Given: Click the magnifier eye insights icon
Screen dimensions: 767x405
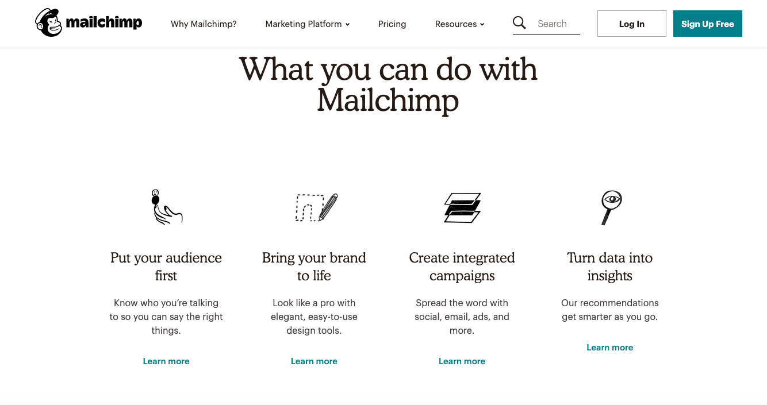Looking at the screenshot, I should coord(611,207).
